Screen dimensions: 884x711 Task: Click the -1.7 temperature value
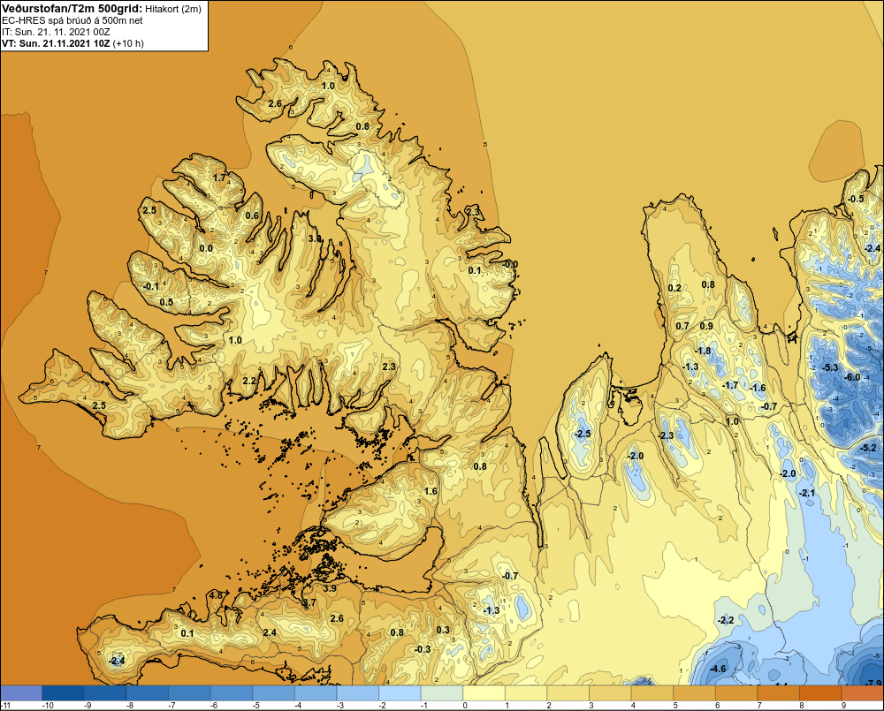(x=730, y=386)
